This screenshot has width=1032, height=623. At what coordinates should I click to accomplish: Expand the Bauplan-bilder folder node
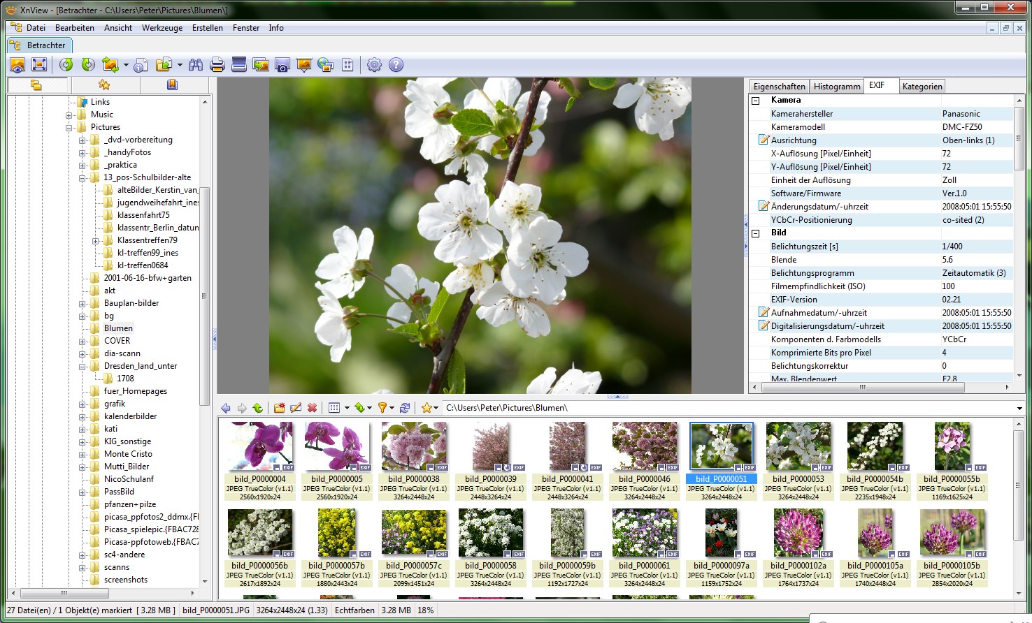82,304
